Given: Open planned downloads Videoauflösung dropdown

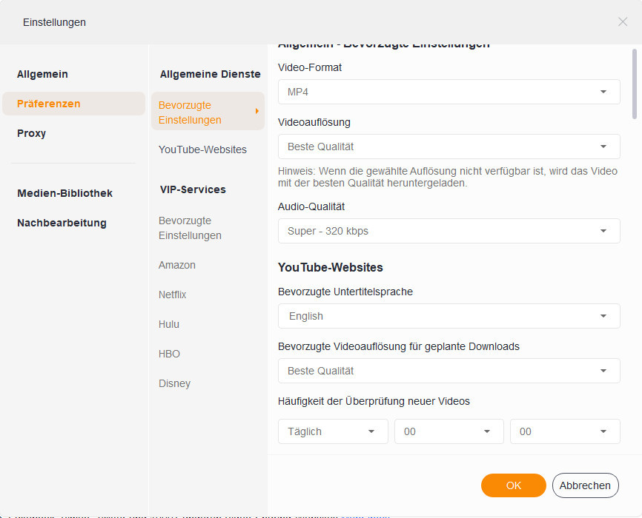Looking at the screenshot, I should click(x=449, y=371).
